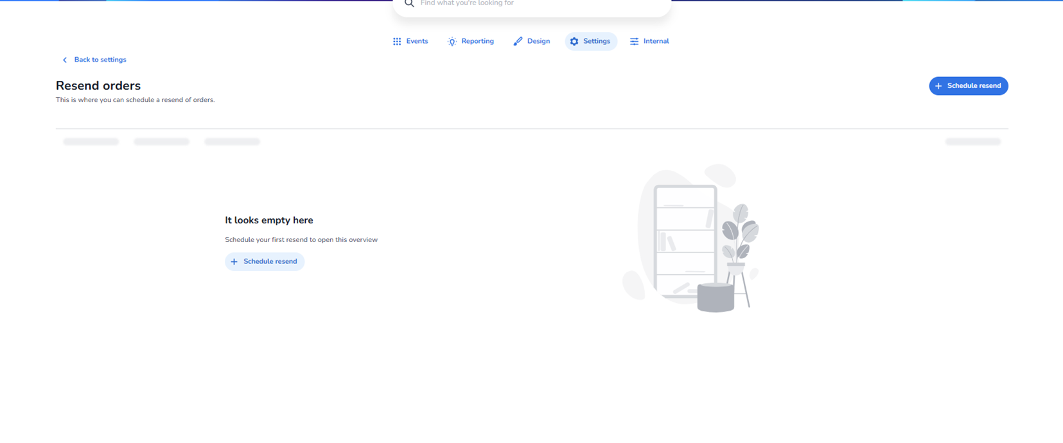Click the Internal sliders icon
The width and height of the screenshot is (1063, 443).
coord(634,42)
